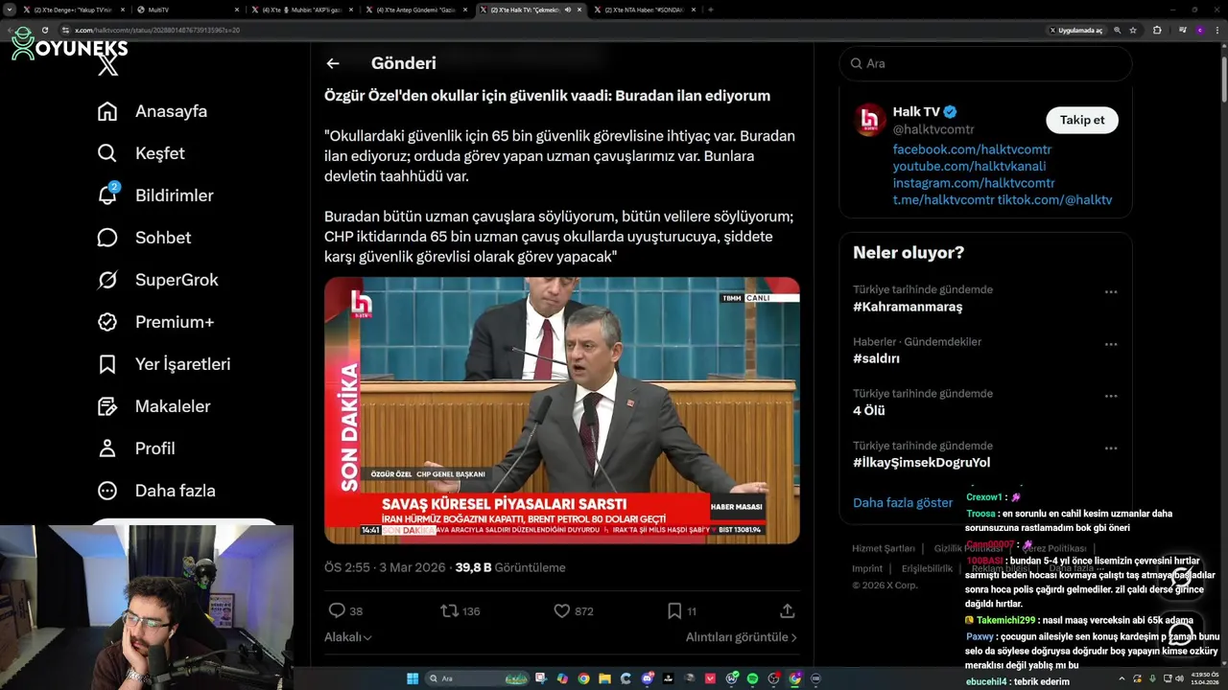This screenshot has height=690, width=1228.
Task: Open a new browser tab
Action: pos(710,10)
